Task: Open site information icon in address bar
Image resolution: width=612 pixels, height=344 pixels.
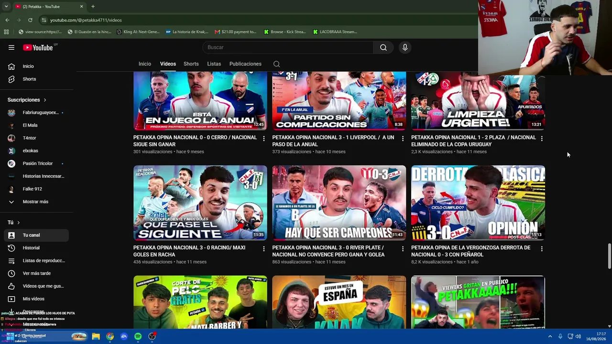Action: click(44, 20)
